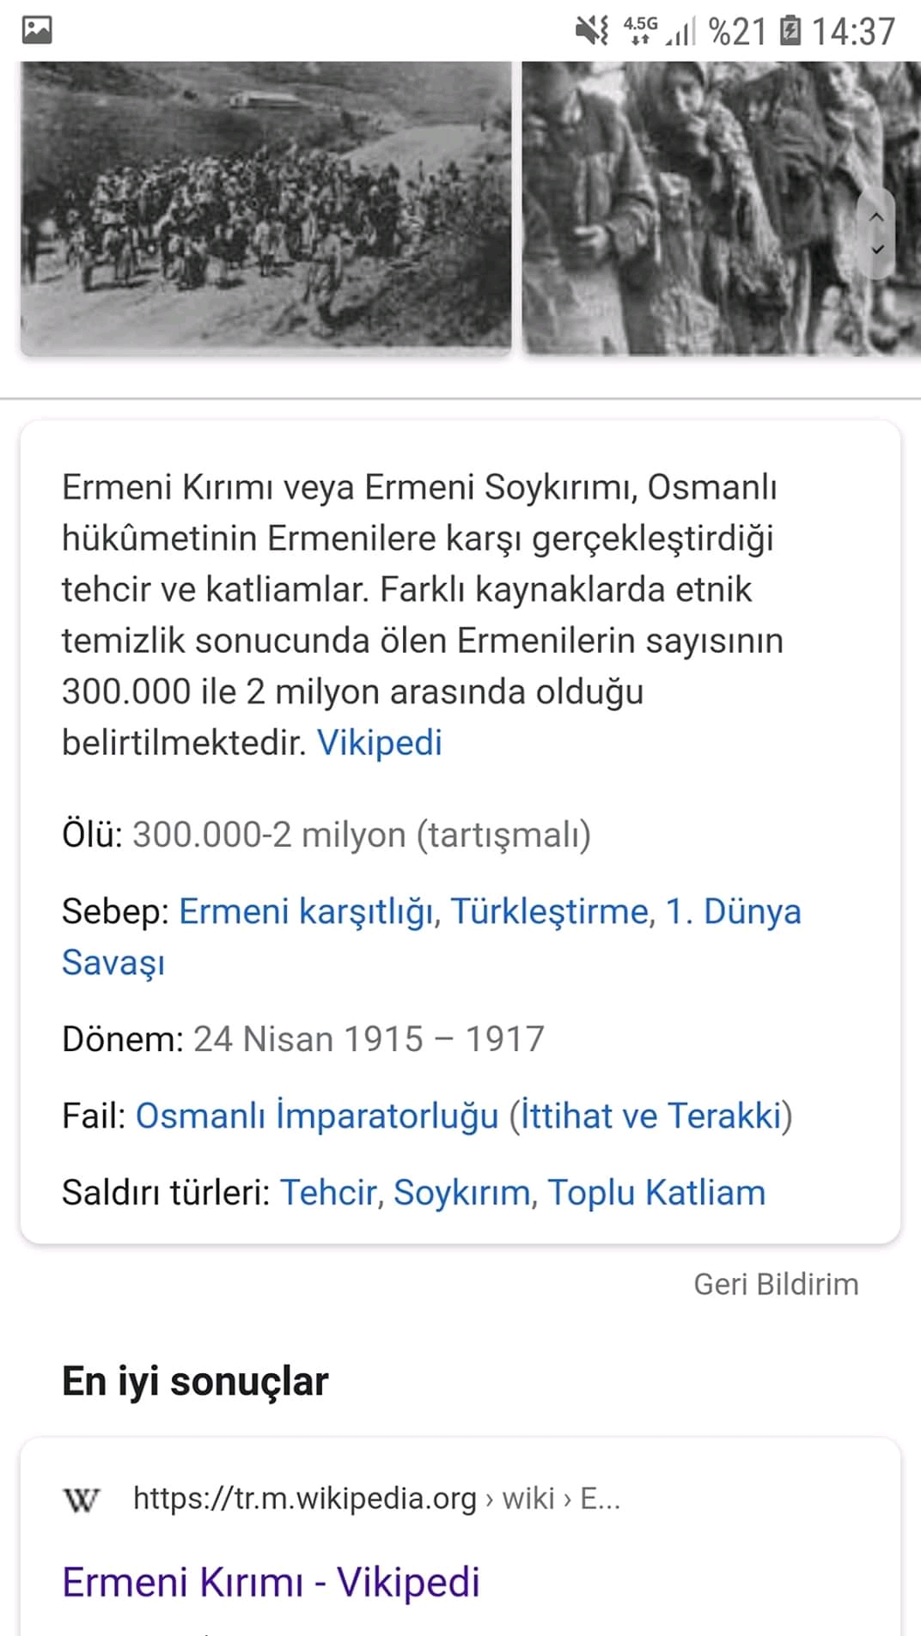Tap the muted vibrate status icon
The image size is (921, 1636).
[592, 31]
